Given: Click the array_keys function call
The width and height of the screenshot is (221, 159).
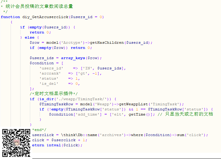Looking at the screenshot, I should click(x=73, y=58).
